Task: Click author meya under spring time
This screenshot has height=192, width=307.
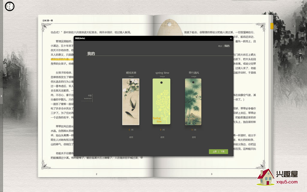Action: [162, 76]
